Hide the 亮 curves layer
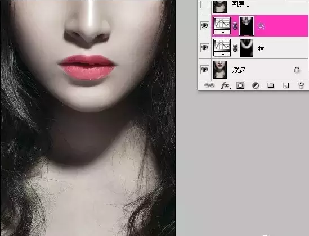Image resolution: width=309 pixels, height=236 pixels. tap(205, 26)
